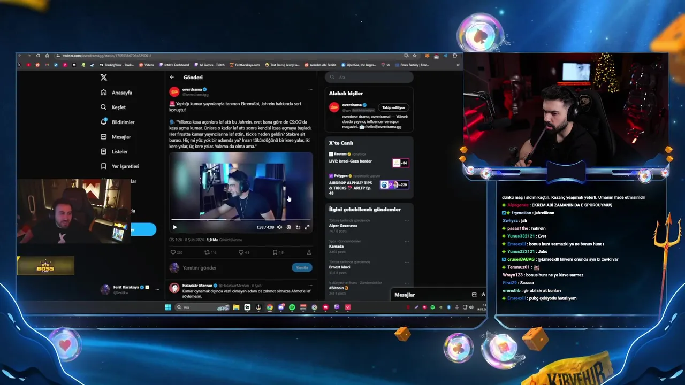This screenshot has width=685, height=385.
Task: Toggle picture-in-picture on the video
Action: 298,227
